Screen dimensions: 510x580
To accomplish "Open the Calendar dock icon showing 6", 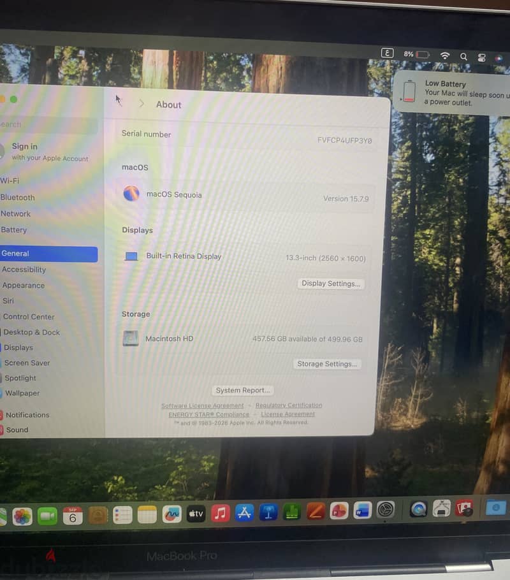I will point(73,515).
